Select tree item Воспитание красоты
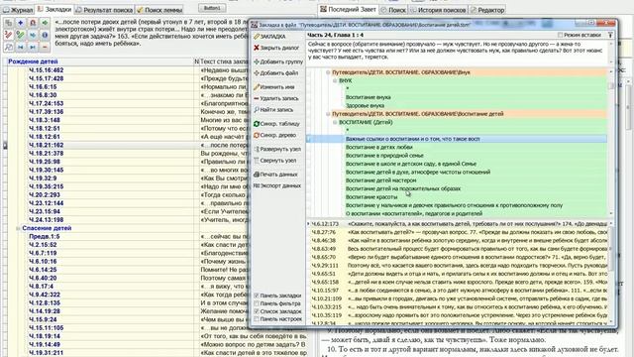This screenshot has width=634, height=357. click(371, 197)
